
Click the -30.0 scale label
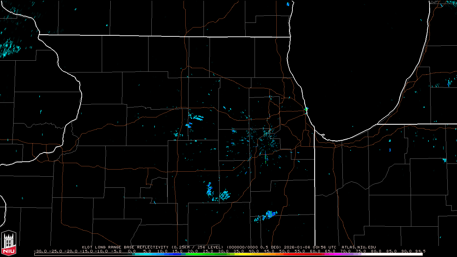click(x=40, y=251)
